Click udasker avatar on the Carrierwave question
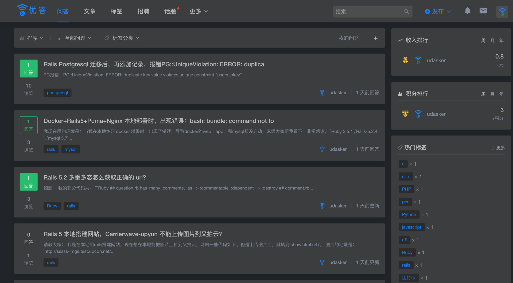 322,263
